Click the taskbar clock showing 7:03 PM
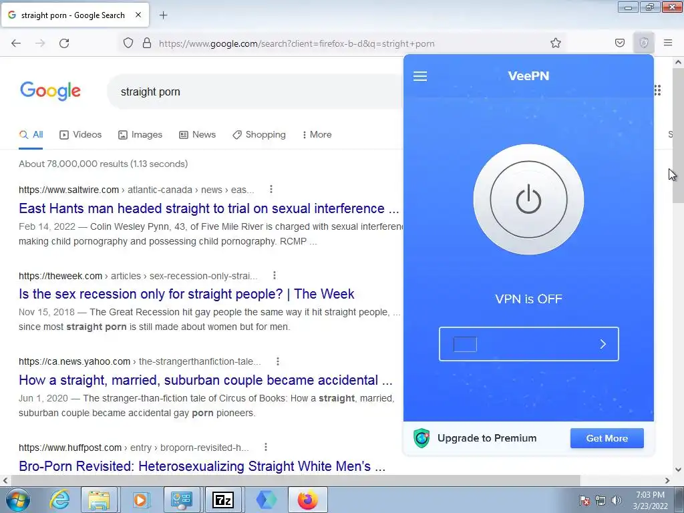The height and width of the screenshot is (513, 684). tap(650, 500)
